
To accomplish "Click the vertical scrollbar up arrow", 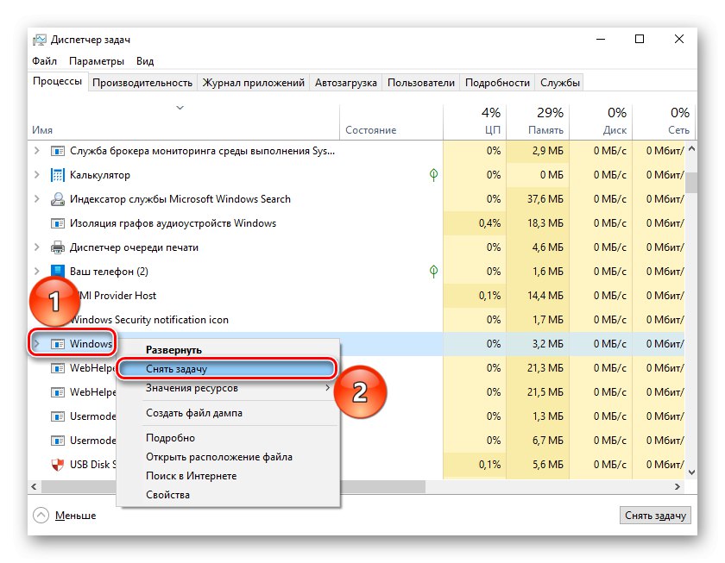I will pyautogui.click(x=691, y=148).
